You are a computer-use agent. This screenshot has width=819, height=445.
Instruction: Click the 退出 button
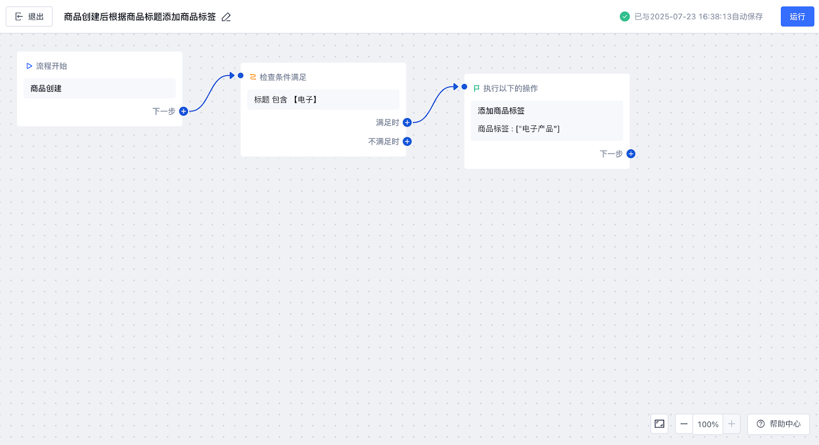click(x=29, y=17)
